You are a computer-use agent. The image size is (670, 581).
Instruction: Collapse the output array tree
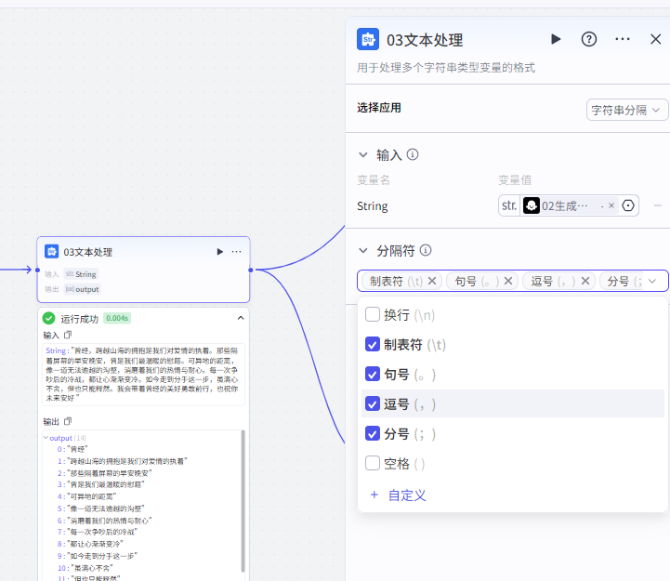(46, 438)
